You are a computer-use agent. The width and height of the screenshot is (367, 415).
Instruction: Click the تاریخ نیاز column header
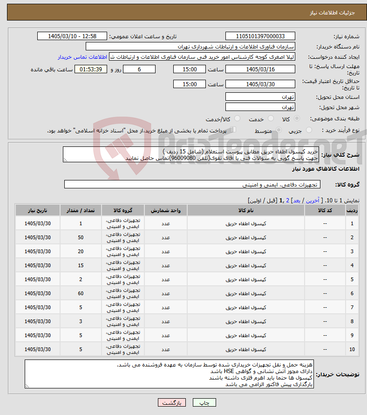coord(38,210)
